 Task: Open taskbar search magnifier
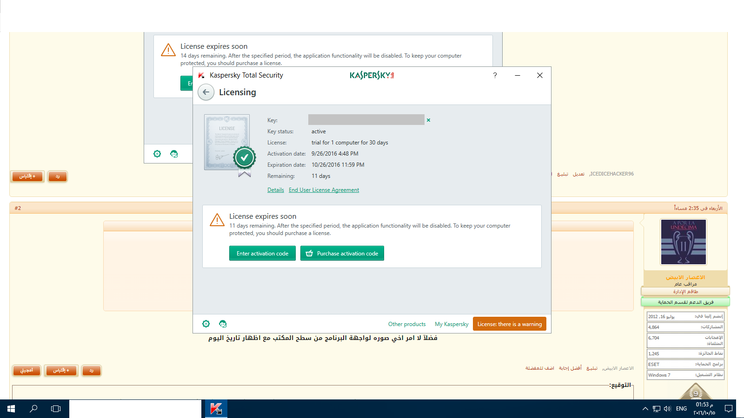point(33,409)
